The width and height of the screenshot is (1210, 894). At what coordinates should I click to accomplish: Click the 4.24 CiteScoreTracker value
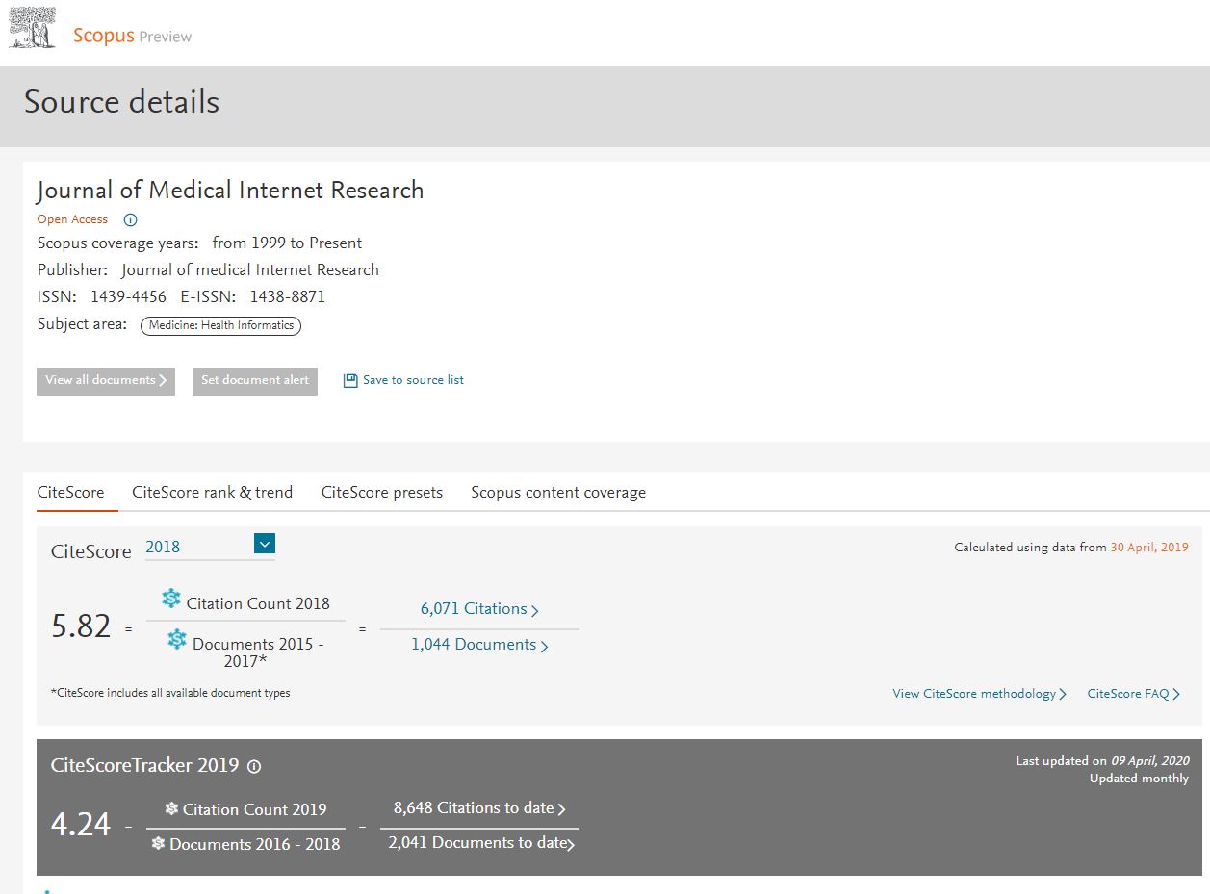pyautogui.click(x=81, y=825)
